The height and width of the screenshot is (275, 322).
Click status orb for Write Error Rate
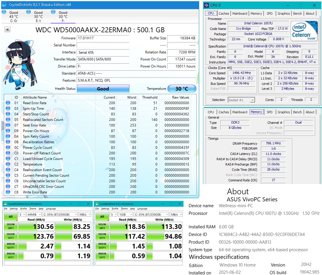(8, 192)
